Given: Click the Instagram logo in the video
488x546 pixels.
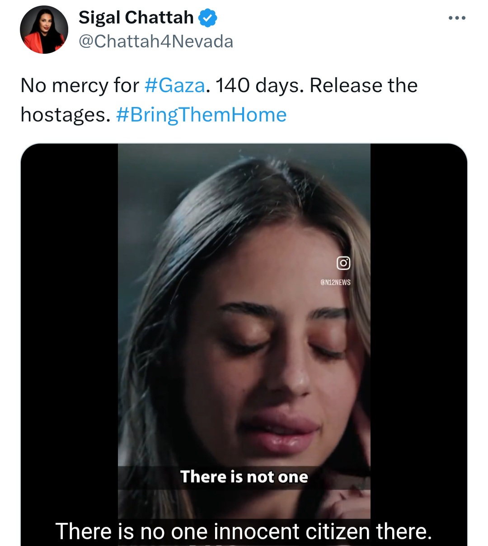Looking at the screenshot, I should 343,263.
